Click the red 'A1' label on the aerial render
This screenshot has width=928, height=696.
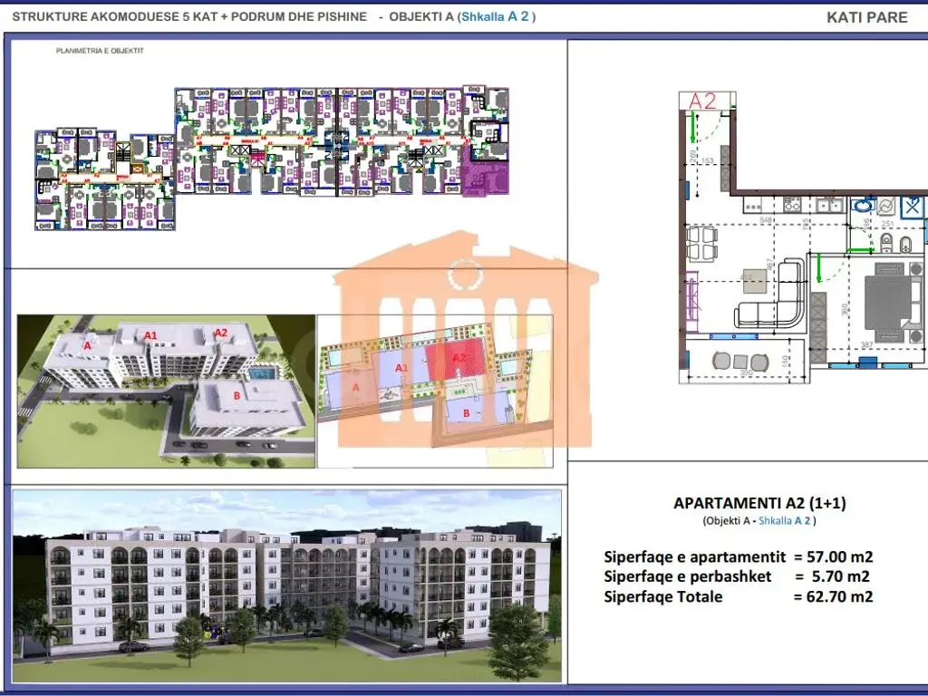pyautogui.click(x=151, y=335)
